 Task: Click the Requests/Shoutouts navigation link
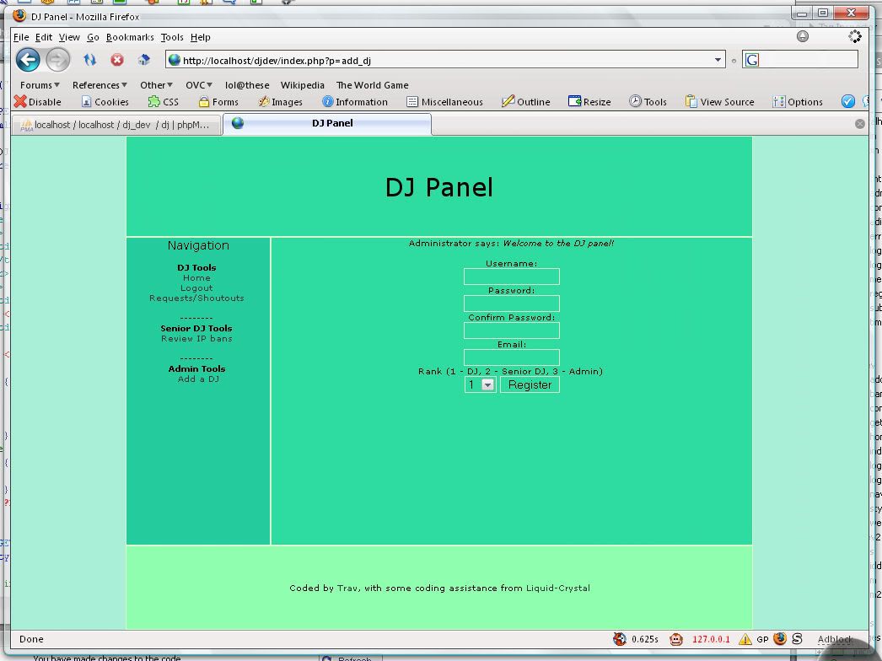(x=196, y=298)
